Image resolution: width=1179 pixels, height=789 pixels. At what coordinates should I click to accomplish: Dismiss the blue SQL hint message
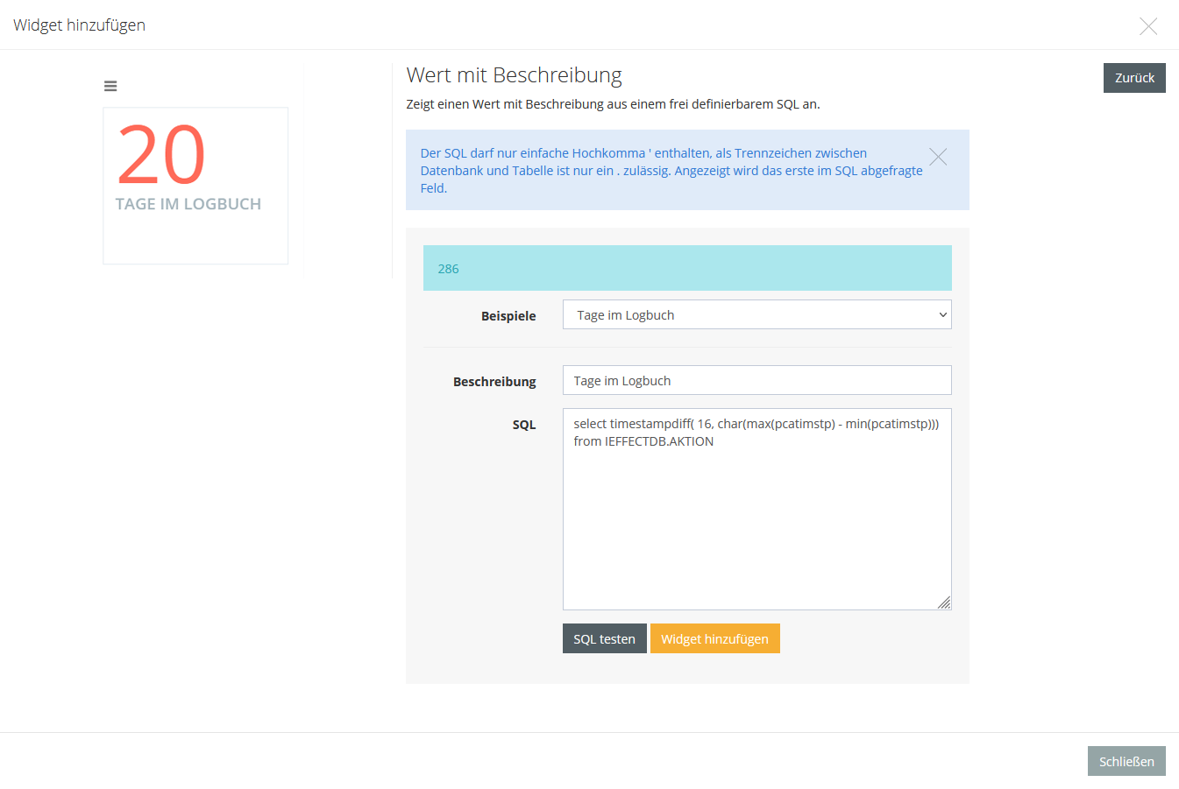pos(938,157)
